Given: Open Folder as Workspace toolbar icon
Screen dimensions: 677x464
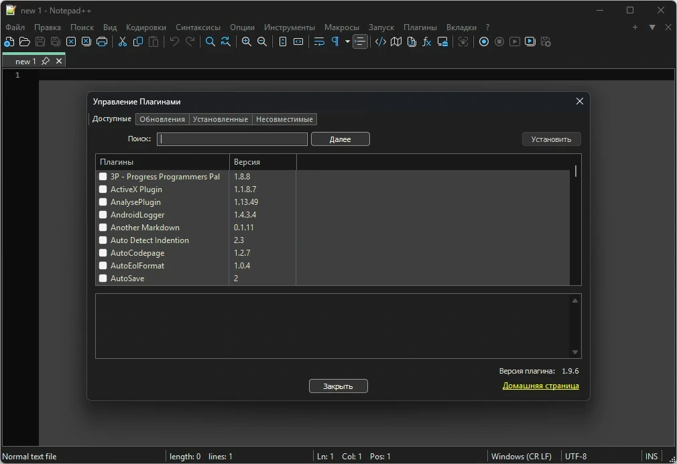Looking at the screenshot, I should tap(442, 42).
